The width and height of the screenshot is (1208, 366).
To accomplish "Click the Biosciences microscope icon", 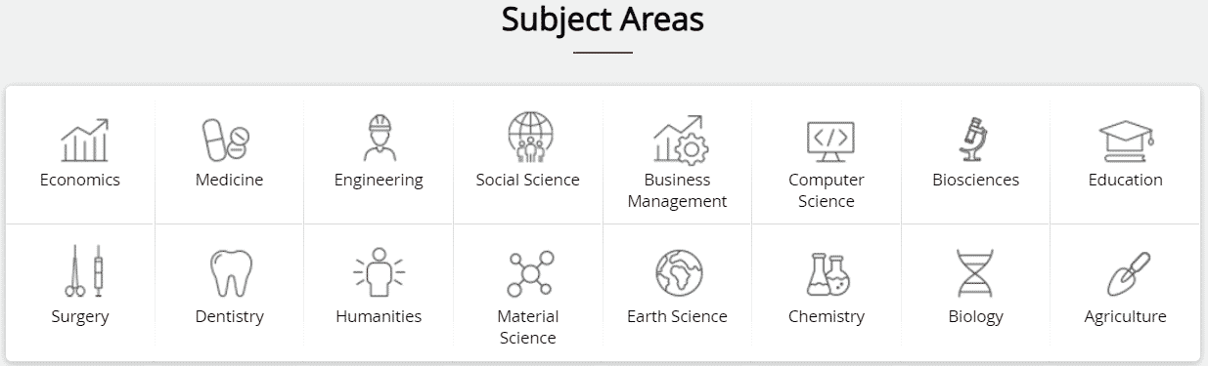I will 974,140.
